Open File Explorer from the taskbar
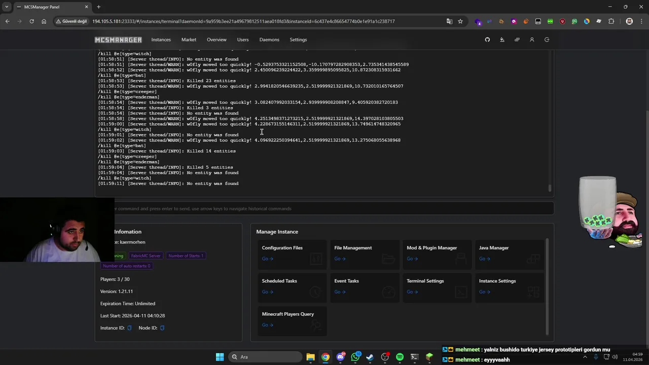Screen dimensions: 649x365 310,357
